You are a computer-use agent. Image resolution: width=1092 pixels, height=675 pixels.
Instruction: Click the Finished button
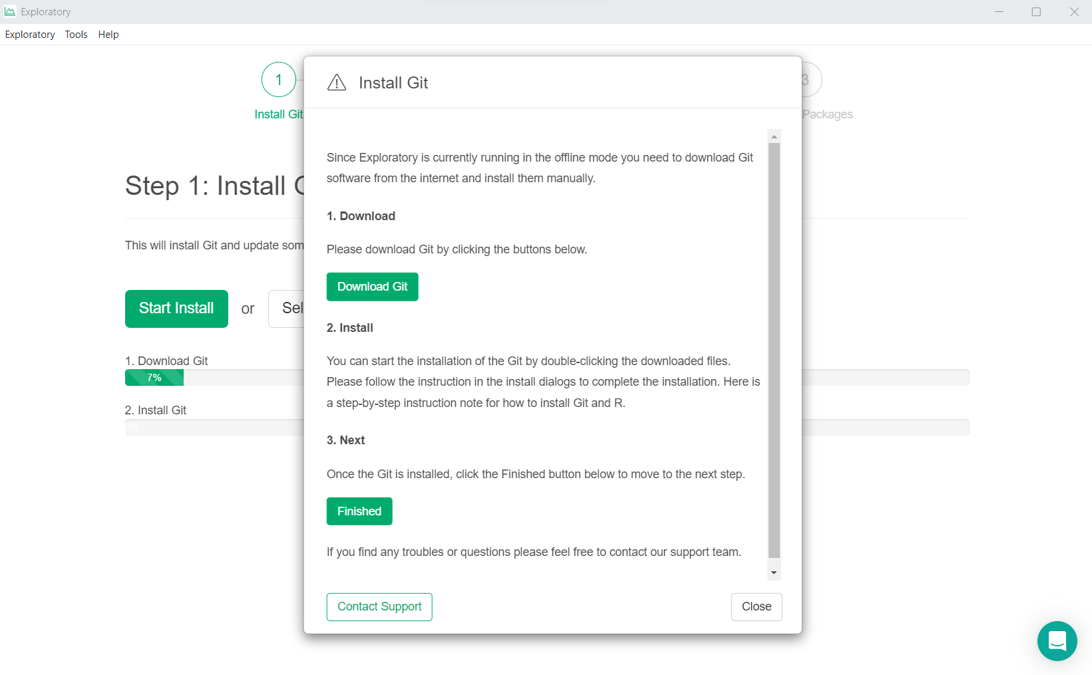click(359, 511)
